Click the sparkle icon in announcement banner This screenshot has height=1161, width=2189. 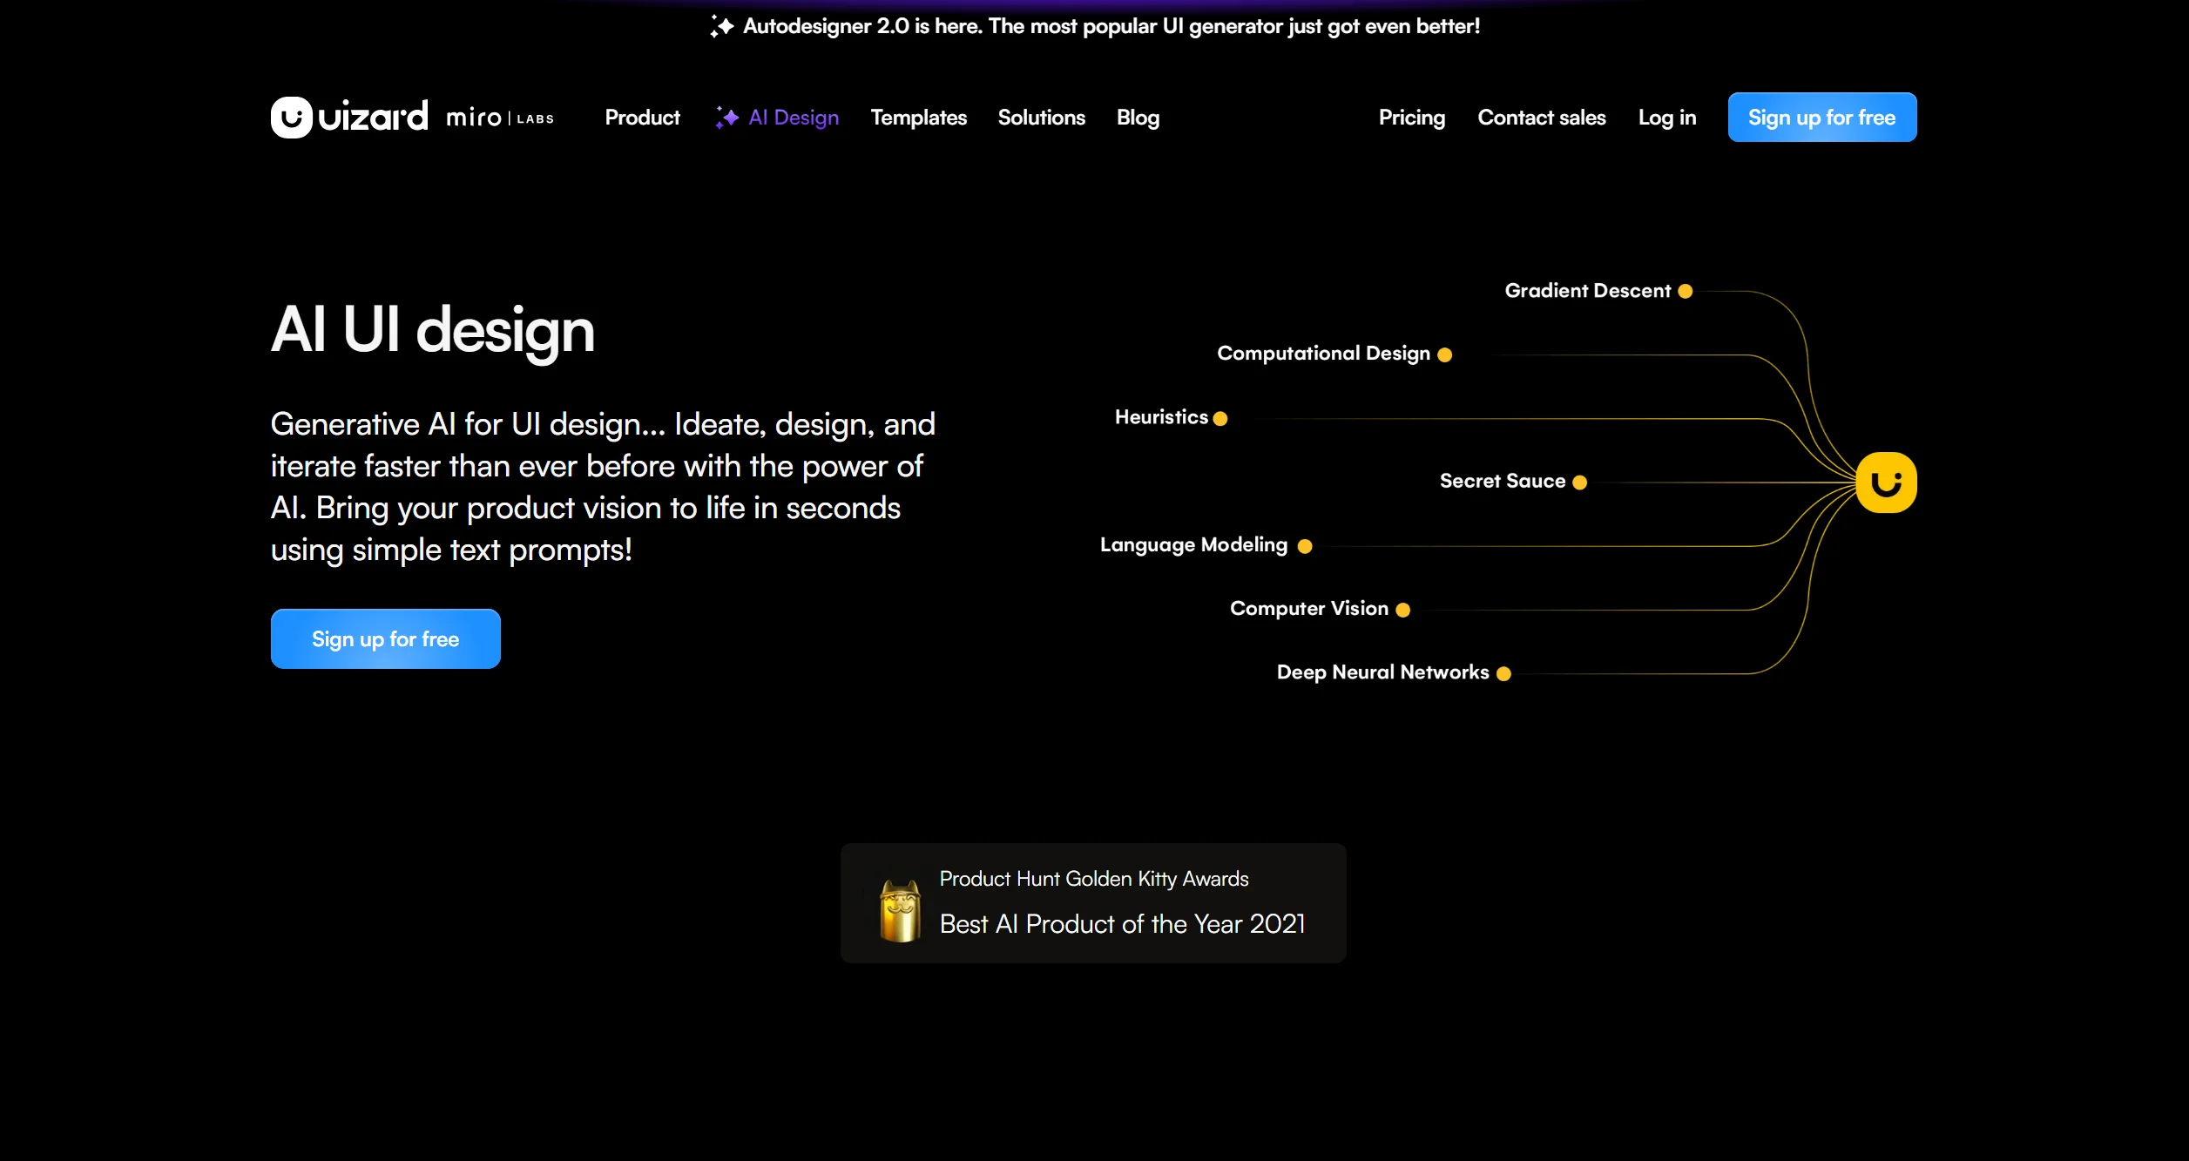[721, 26]
